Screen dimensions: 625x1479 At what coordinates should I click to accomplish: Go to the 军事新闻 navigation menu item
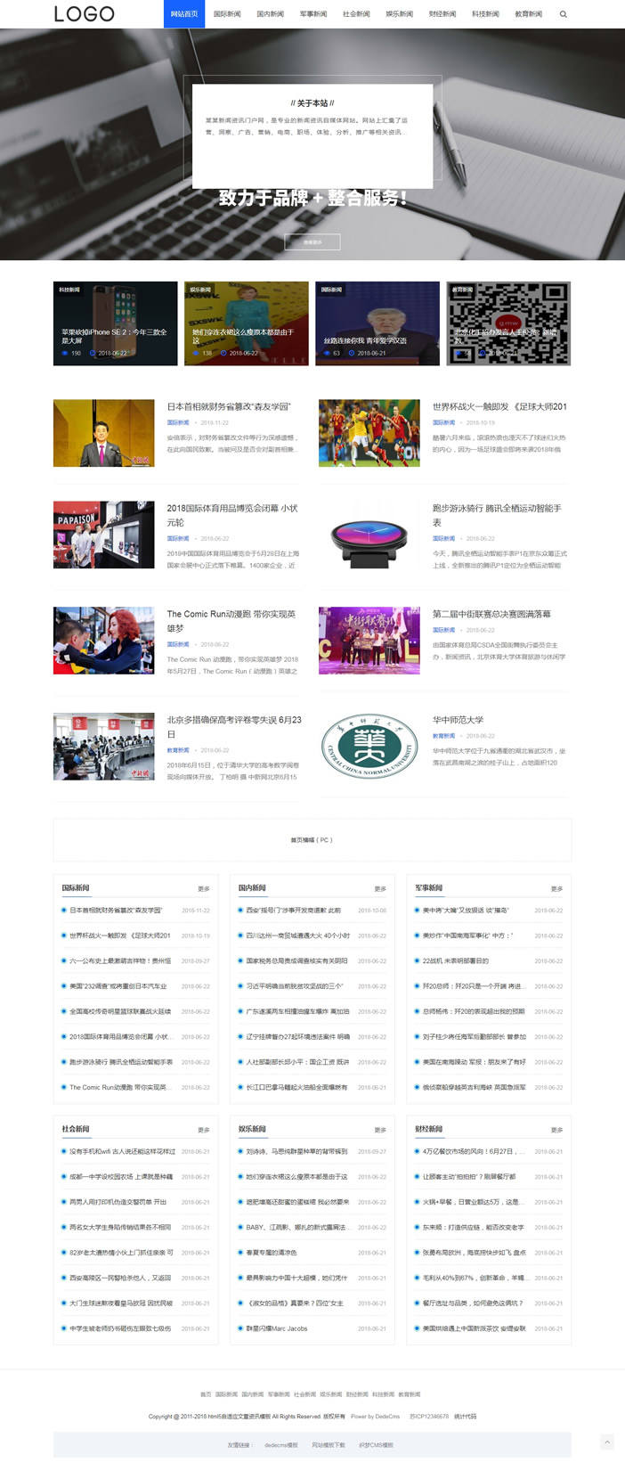(313, 14)
